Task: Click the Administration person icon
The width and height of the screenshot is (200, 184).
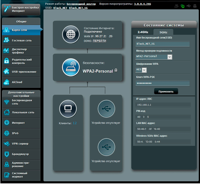Action: tap(7, 164)
